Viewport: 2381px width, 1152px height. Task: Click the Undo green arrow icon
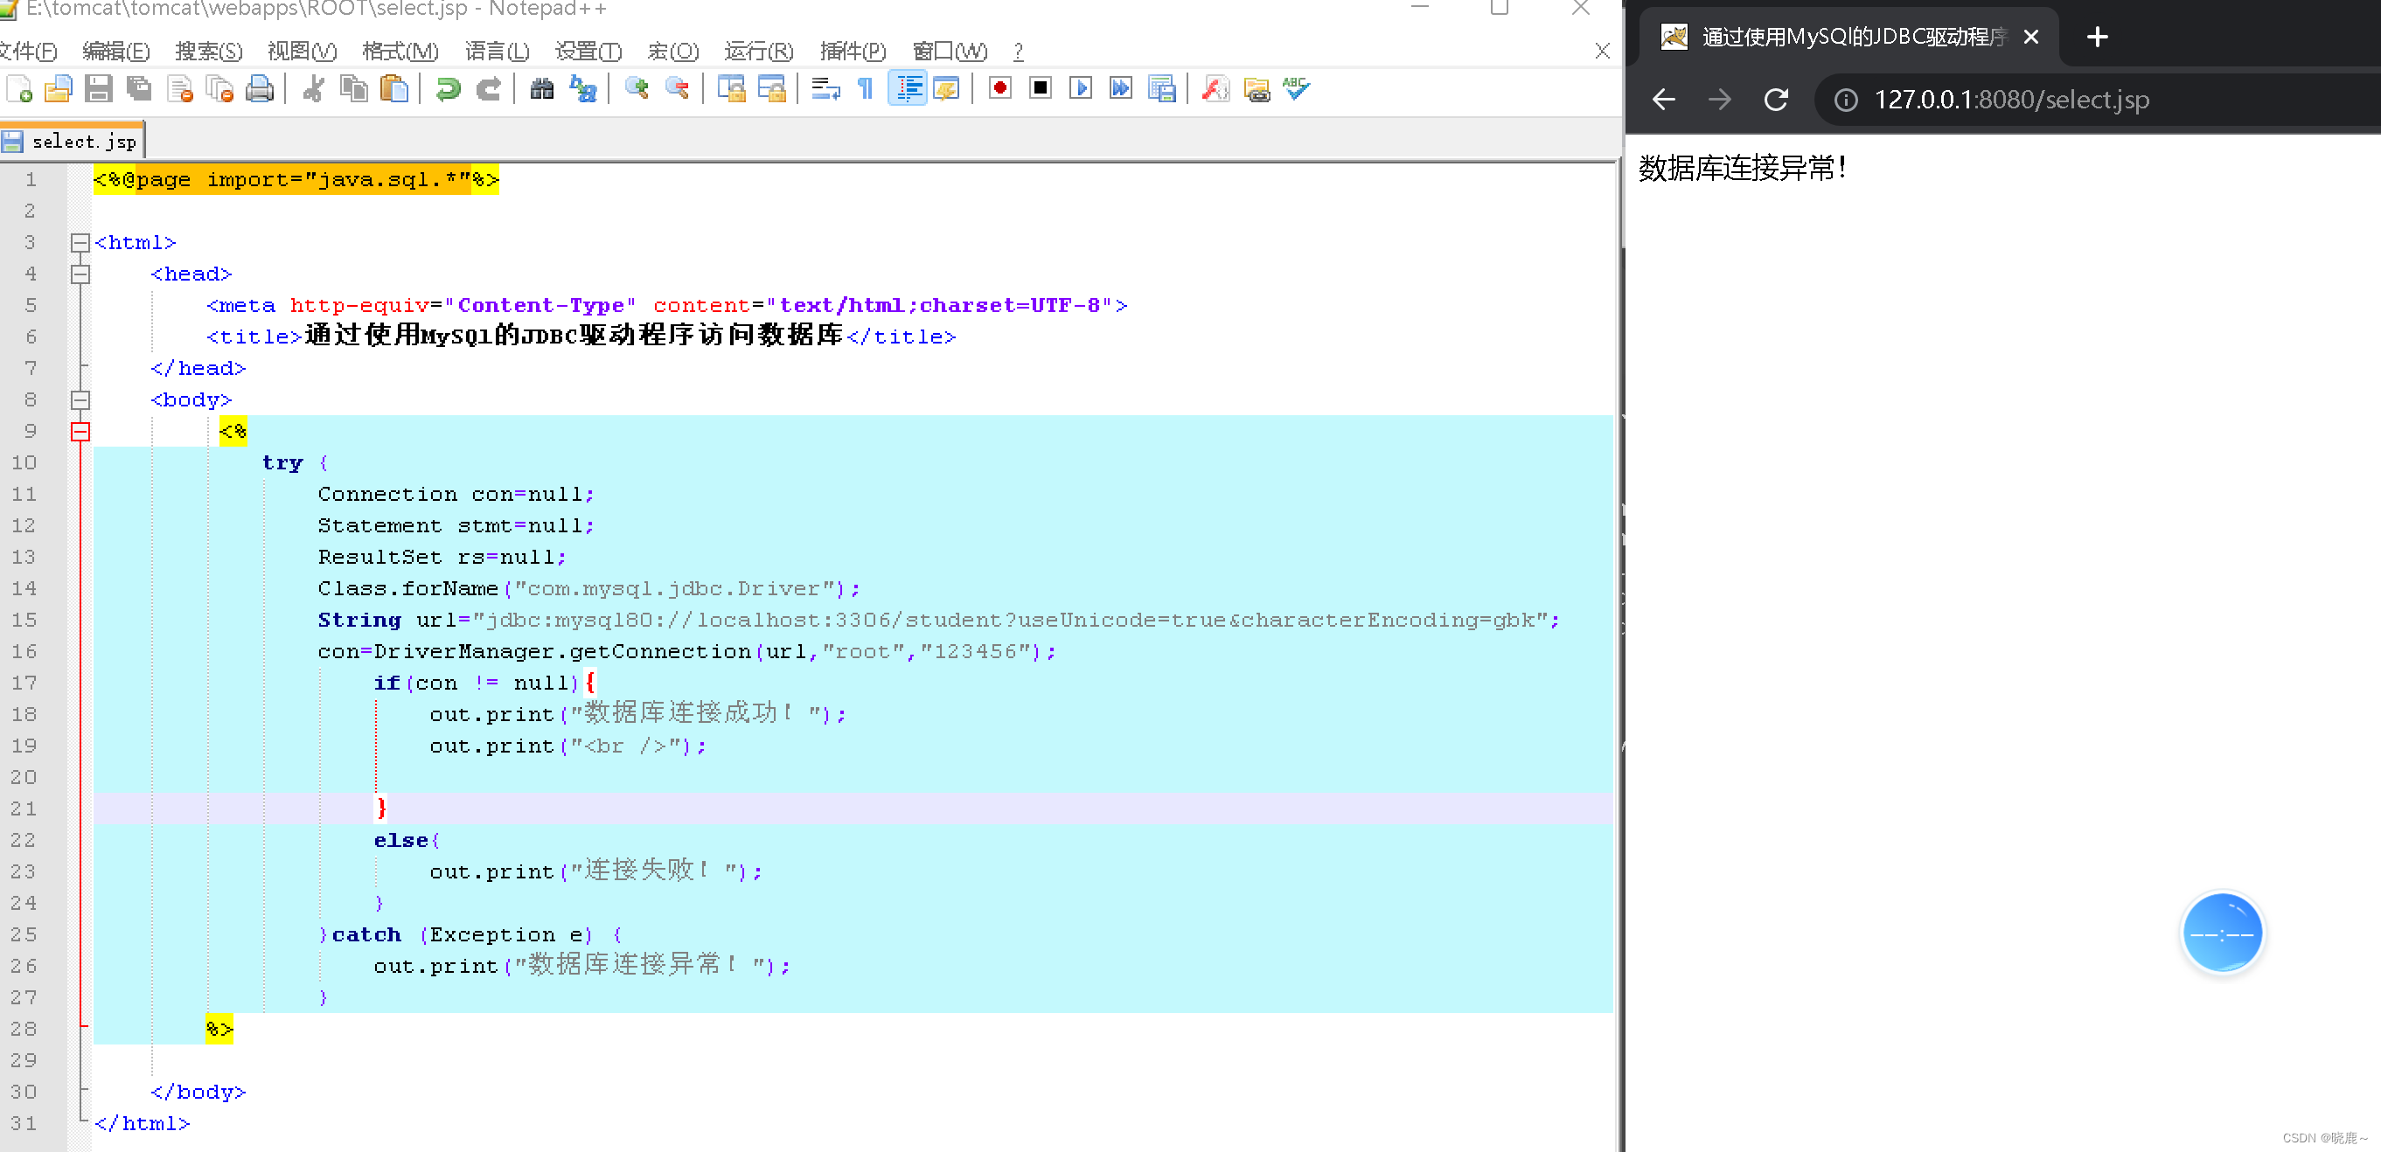(449, 90)
